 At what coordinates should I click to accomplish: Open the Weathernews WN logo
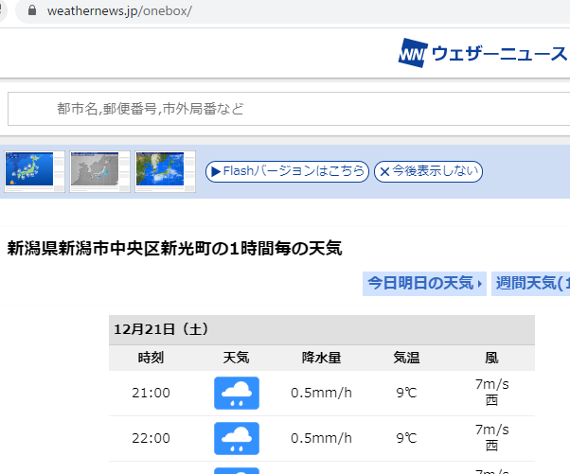[413, 53]
